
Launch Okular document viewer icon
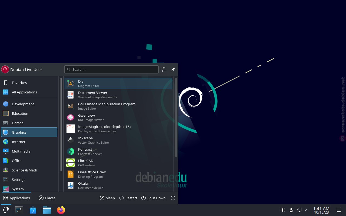click(71, 185)
